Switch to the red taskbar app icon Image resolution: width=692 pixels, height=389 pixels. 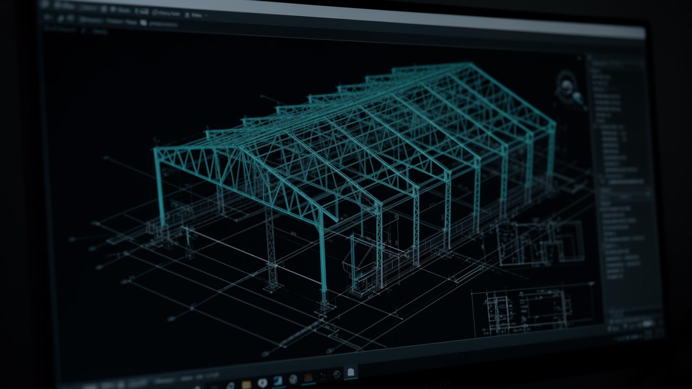(x=308, y=377)
